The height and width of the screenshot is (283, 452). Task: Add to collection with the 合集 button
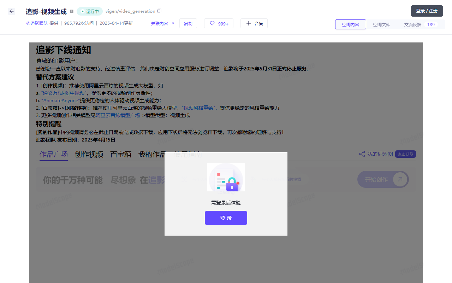click(x=254, y=23)
